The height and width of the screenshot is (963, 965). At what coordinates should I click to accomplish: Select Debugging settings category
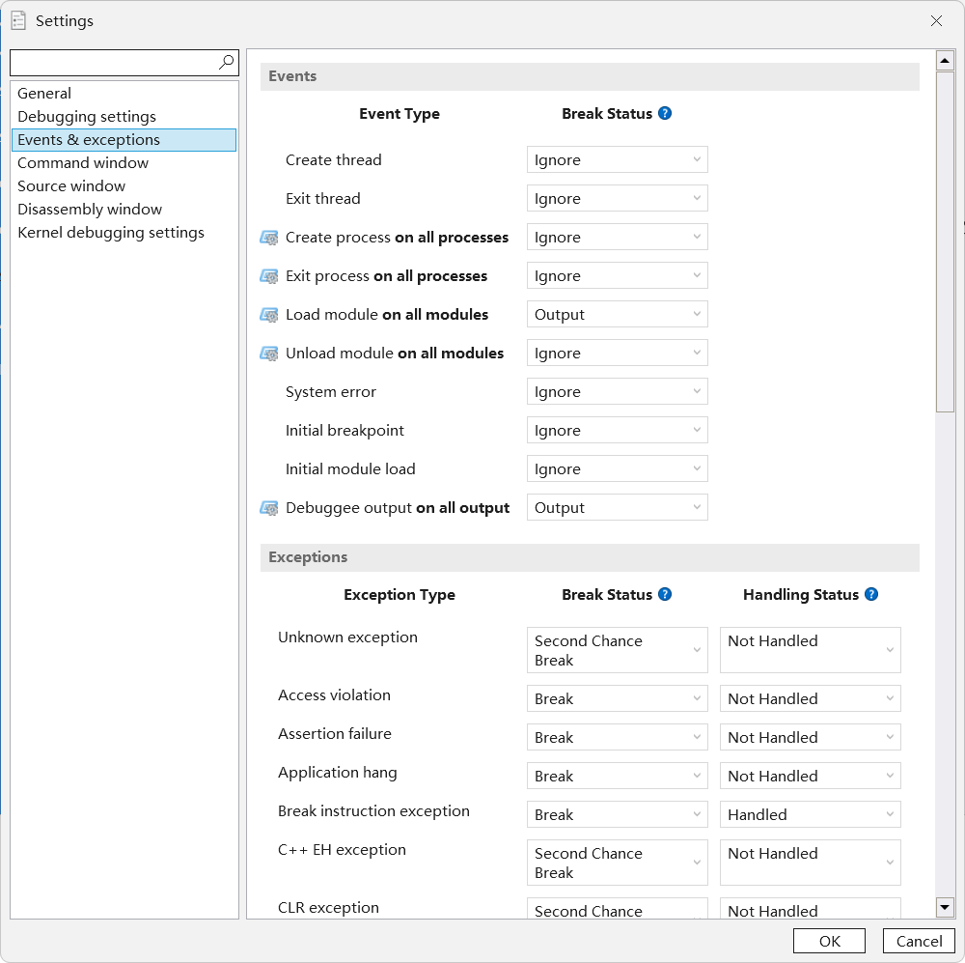pyautogui.click(x=124, y=117)
